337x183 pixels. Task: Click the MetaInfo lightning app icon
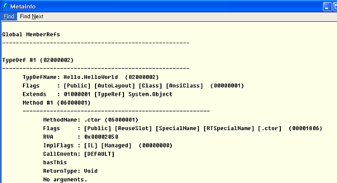5,7
